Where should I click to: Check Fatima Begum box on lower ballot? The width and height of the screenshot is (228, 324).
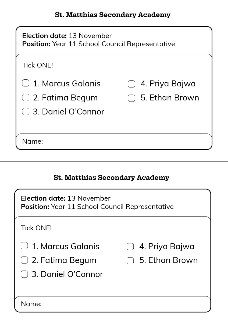(24, 260)
